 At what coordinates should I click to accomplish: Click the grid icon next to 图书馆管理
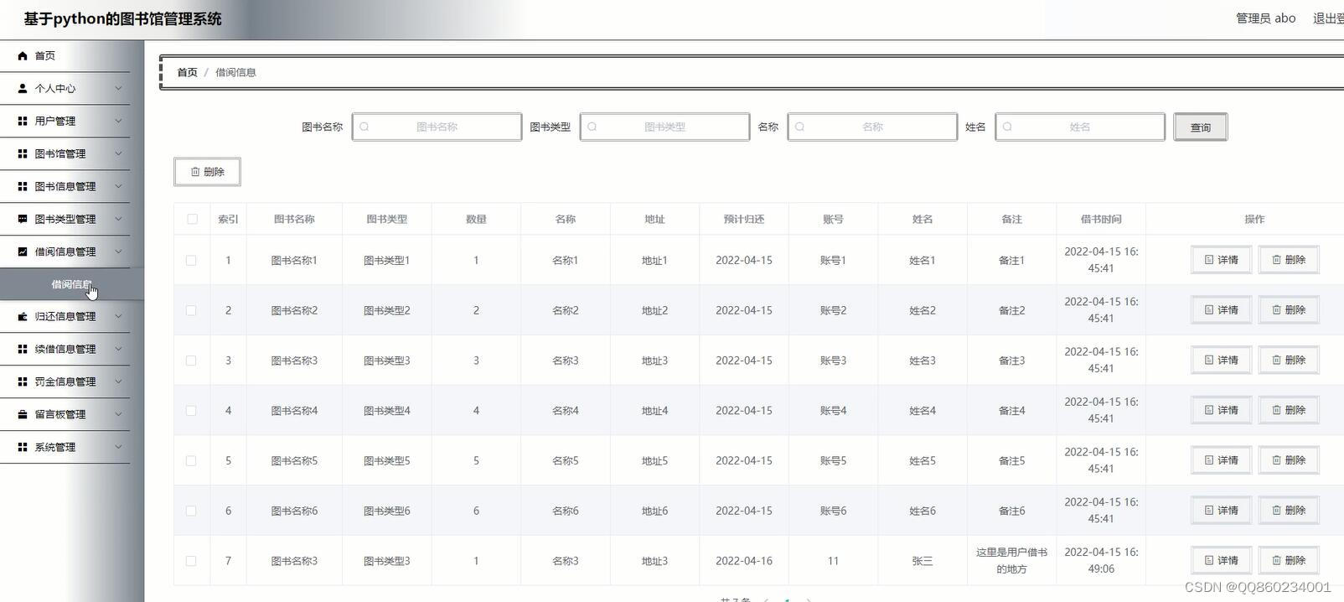[x=23, y=153]
